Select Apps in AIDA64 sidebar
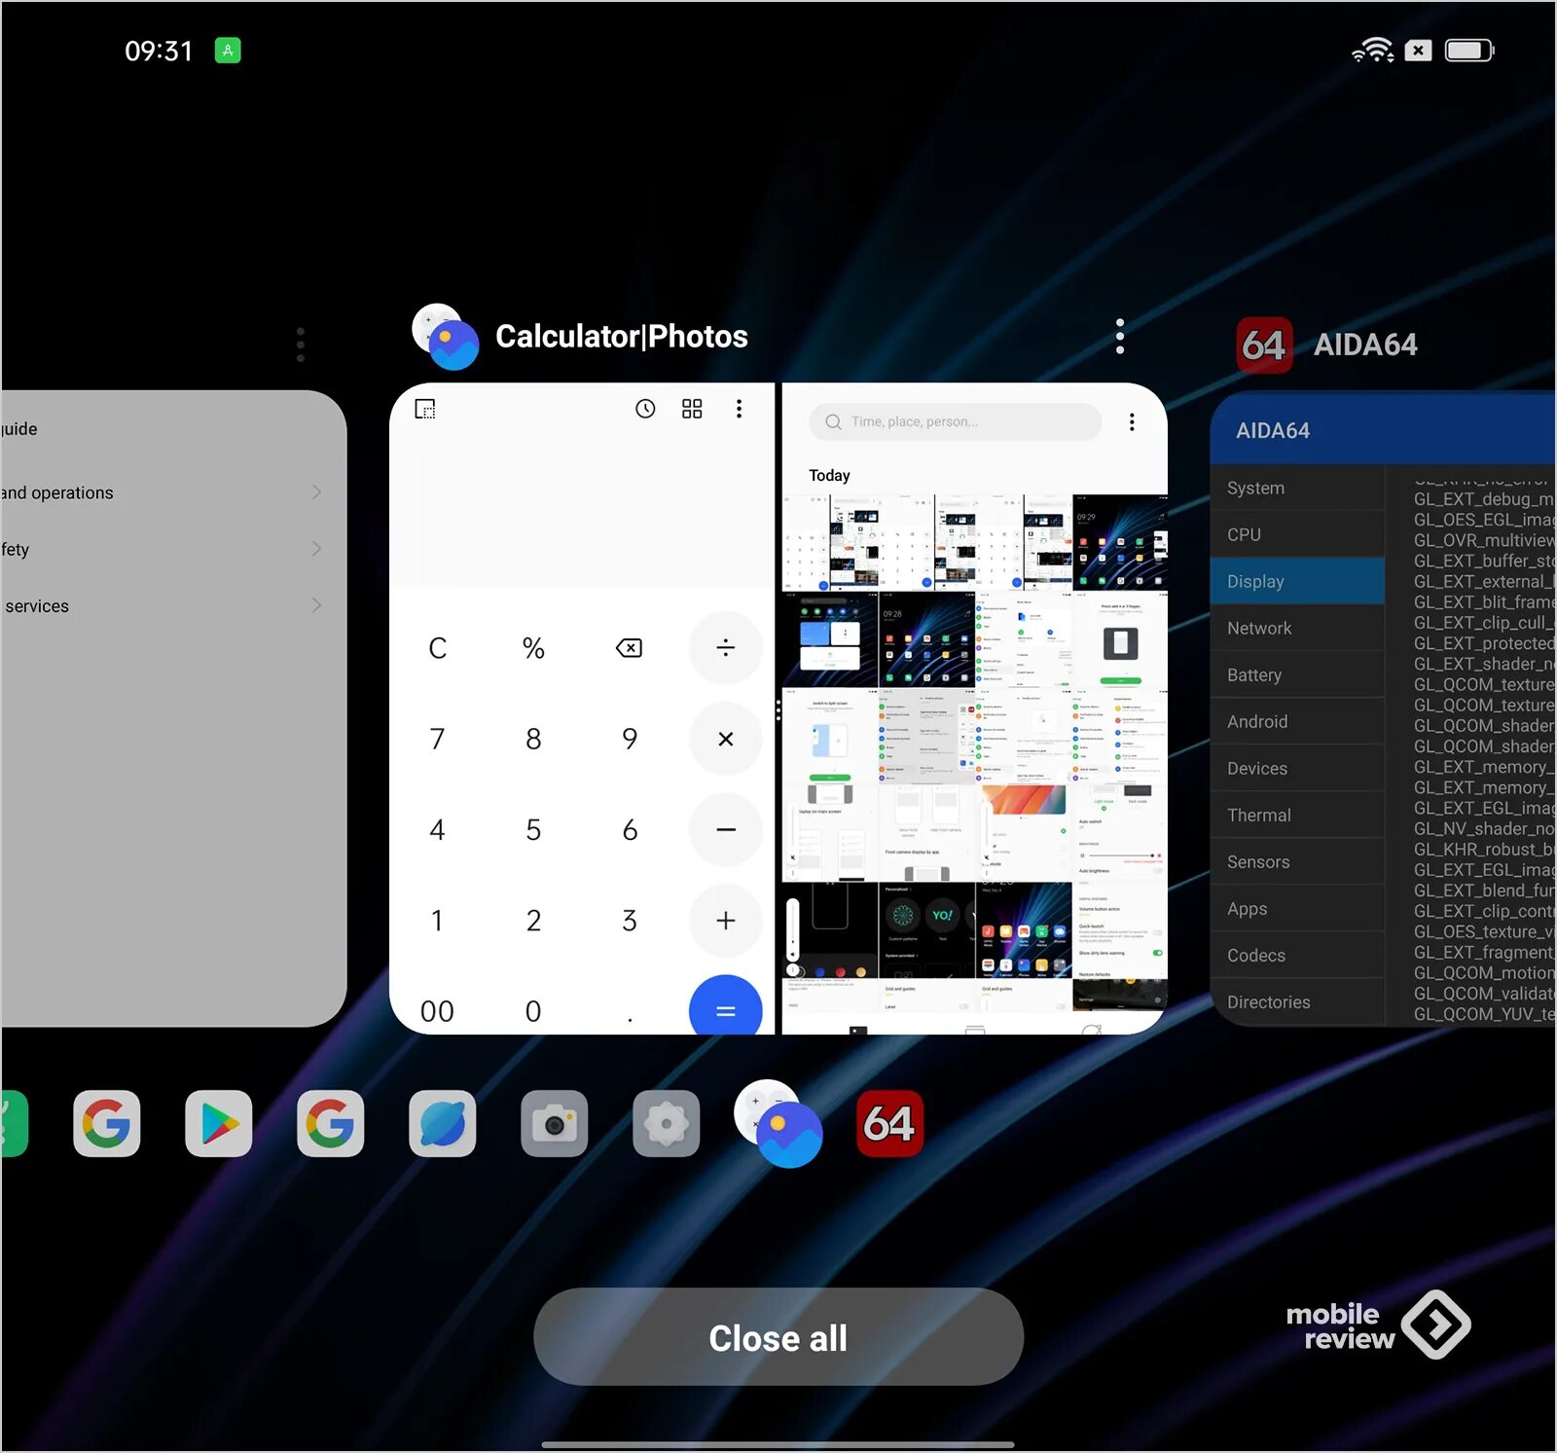 1297,908
